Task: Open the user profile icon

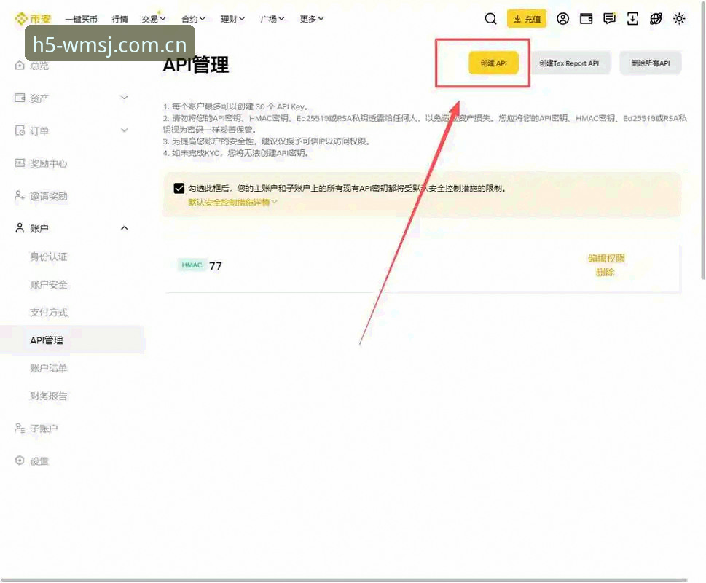Action: (562, 19)
